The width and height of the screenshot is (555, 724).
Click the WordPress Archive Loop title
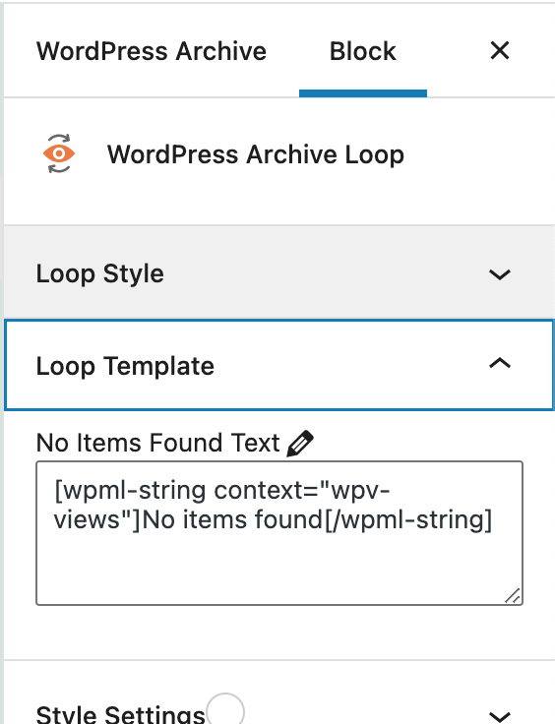pyautogui.click(x=256, y=154)
